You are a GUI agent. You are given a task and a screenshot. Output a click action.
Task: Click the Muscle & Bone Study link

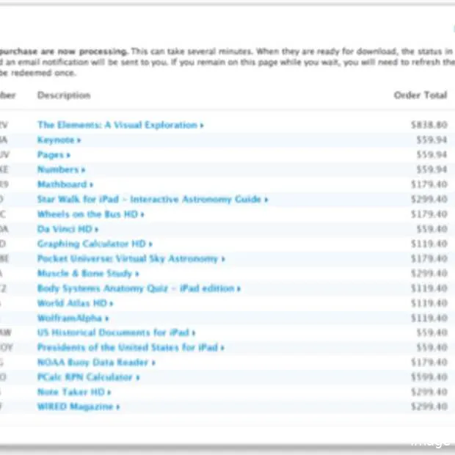click(x=84, y=273)
